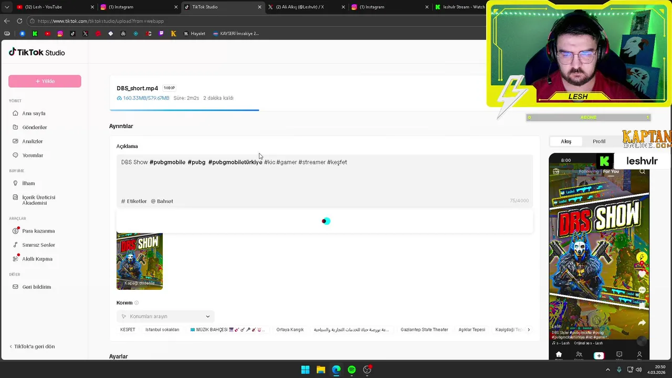Image resolution: width=672 pixels, height=378 pixels.
Task: Click plus button in phone preview
Action: pos(598,355)
